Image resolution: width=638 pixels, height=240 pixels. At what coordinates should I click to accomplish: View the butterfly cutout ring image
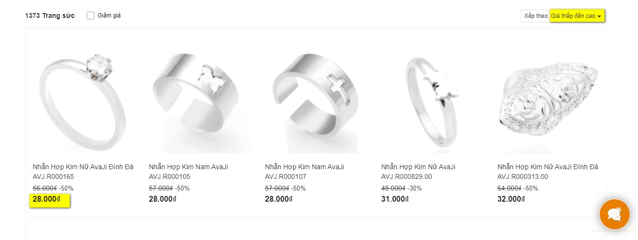(x=199, y=94)
